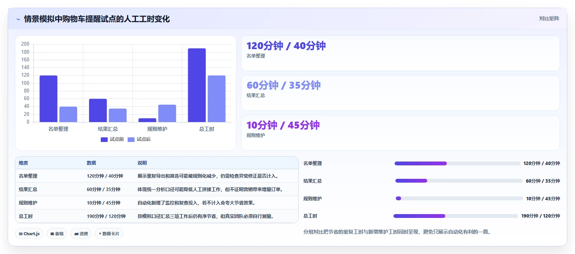Click table cell 120分钟 / 40分钟

[x=105, y=176]
